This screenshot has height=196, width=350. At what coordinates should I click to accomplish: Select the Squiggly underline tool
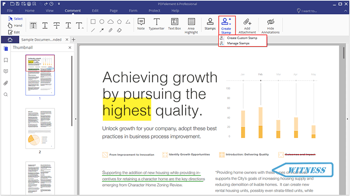(68, 26)
